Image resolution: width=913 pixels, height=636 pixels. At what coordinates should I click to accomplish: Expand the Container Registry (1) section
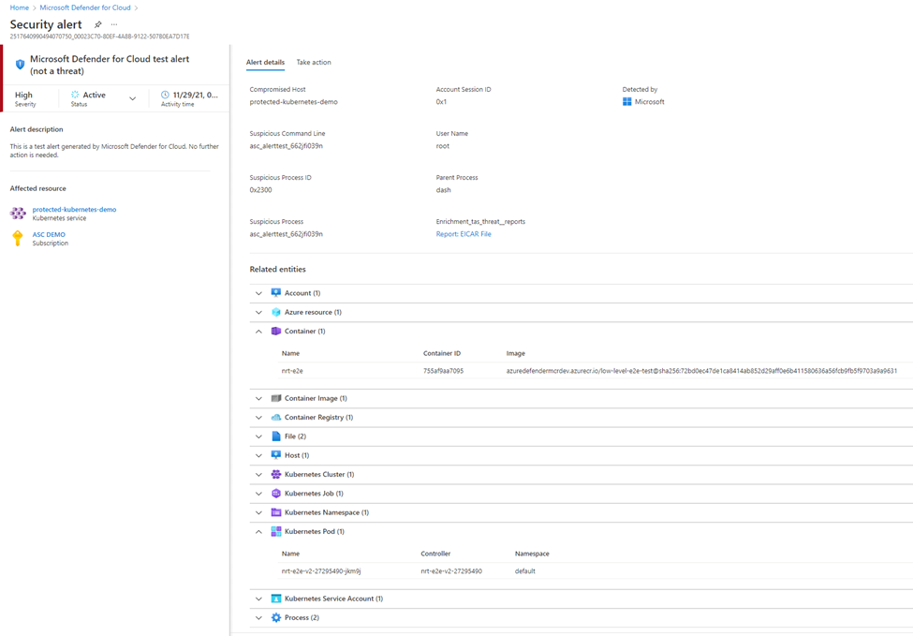click(258, 418)
